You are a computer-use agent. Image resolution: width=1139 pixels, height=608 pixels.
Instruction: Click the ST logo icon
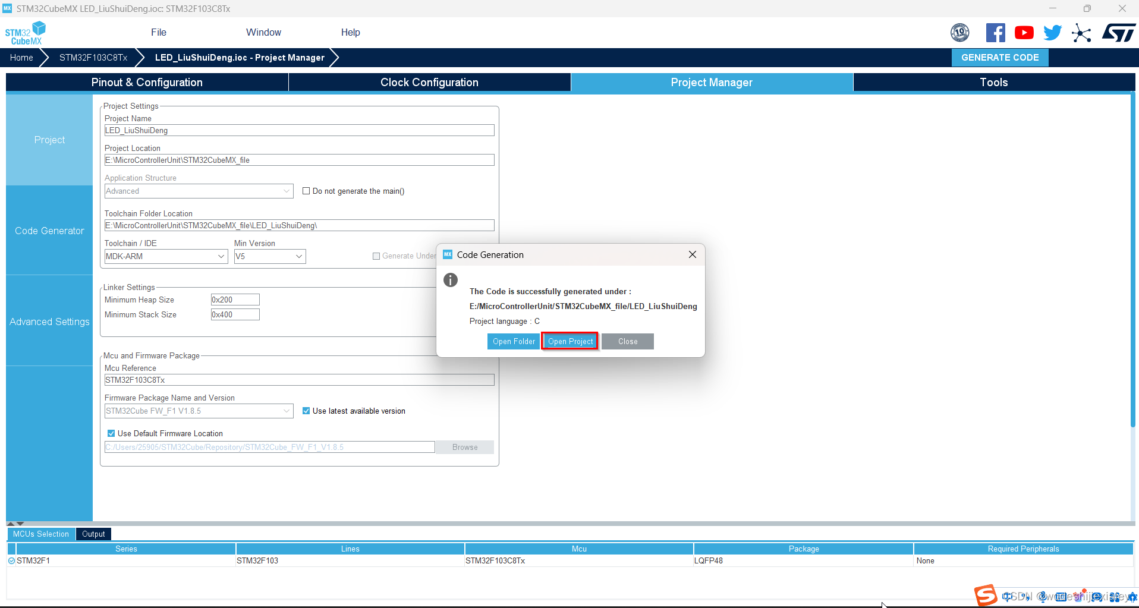click(1119, 33)
